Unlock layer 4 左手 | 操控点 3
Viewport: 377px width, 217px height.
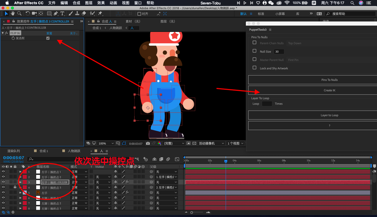(15, 187)
